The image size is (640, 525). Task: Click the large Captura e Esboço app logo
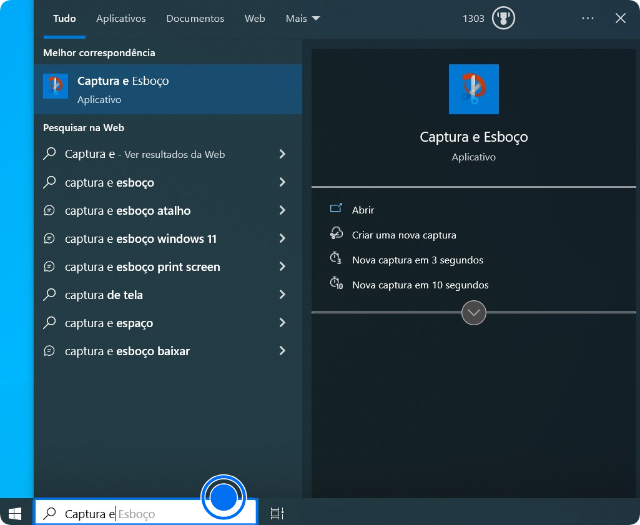coord(473,89)
